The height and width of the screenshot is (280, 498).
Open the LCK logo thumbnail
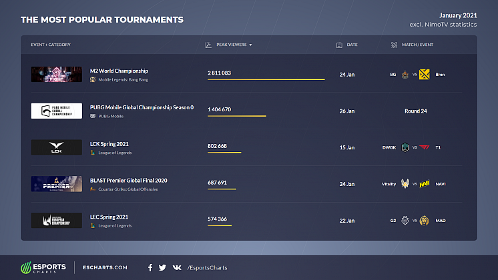tap(57, 147)
